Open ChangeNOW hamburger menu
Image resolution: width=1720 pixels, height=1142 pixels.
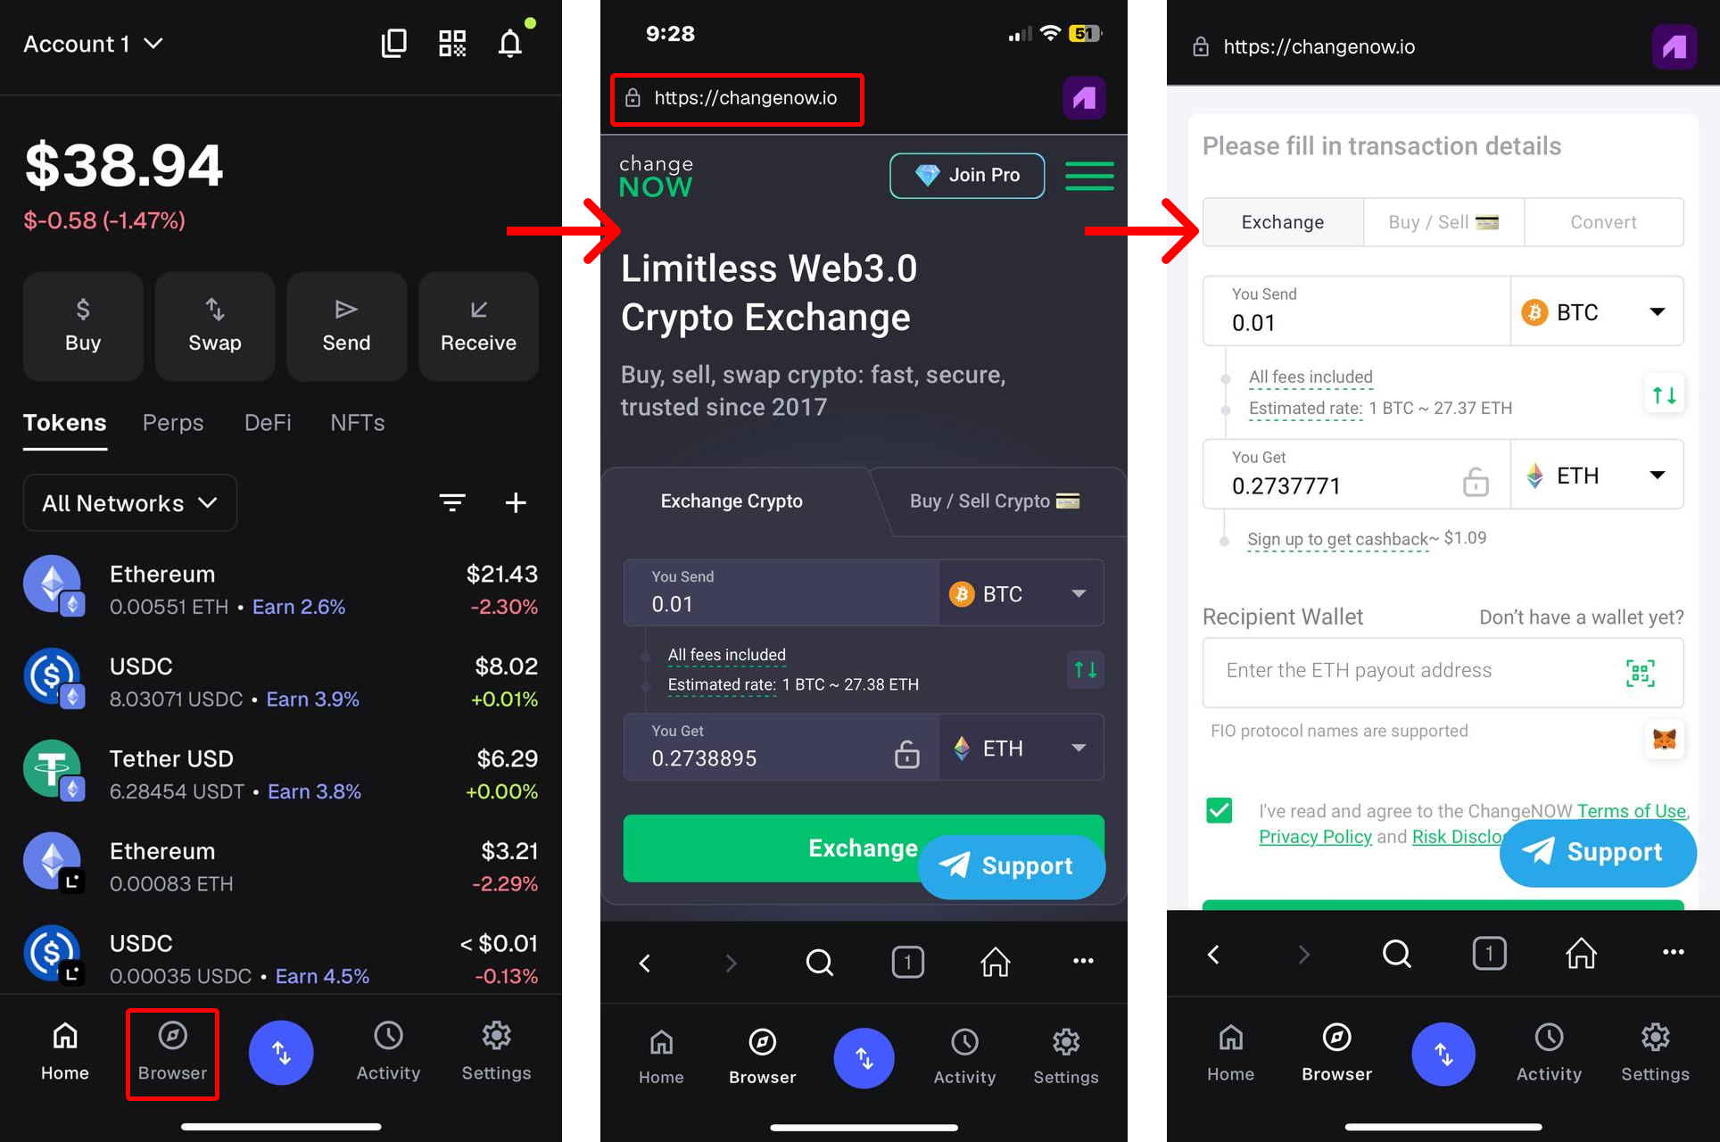coord(1089,176)
